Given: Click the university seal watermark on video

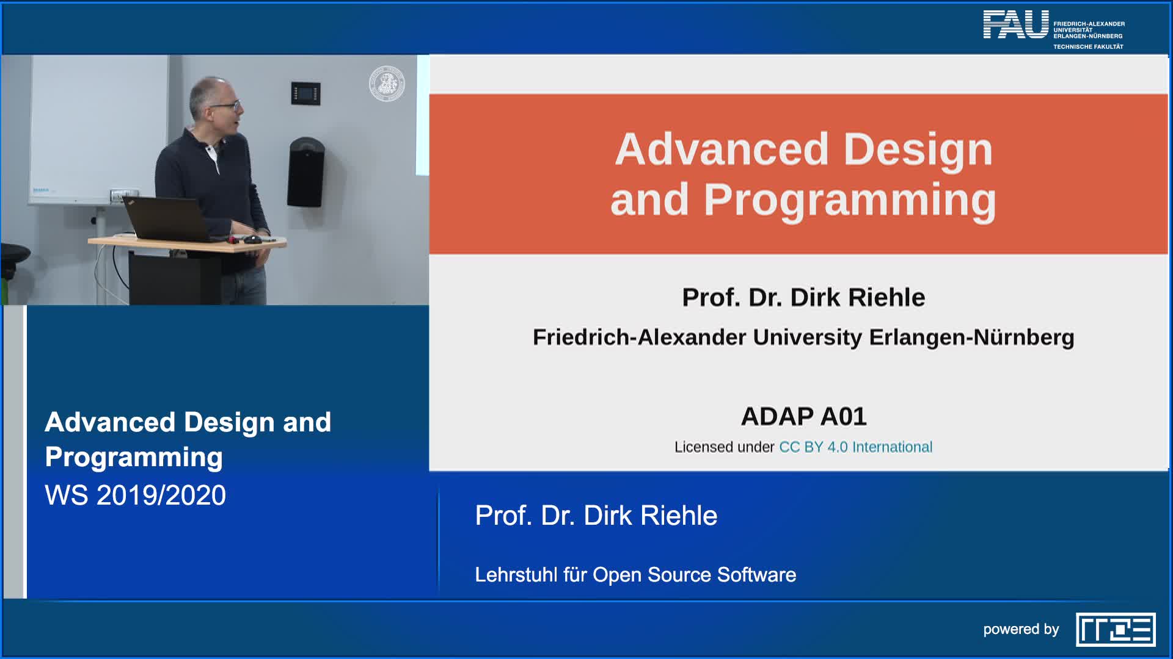Looking at the screenshot, I should (387, 84).
